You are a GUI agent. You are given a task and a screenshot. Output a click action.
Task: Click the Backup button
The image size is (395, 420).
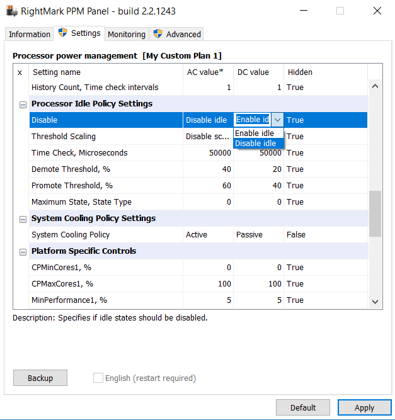tap(40, 378)
